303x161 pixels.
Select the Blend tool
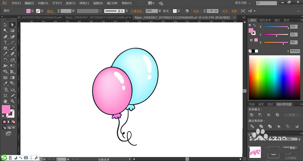pyautogui.click(x=12, y=84)
